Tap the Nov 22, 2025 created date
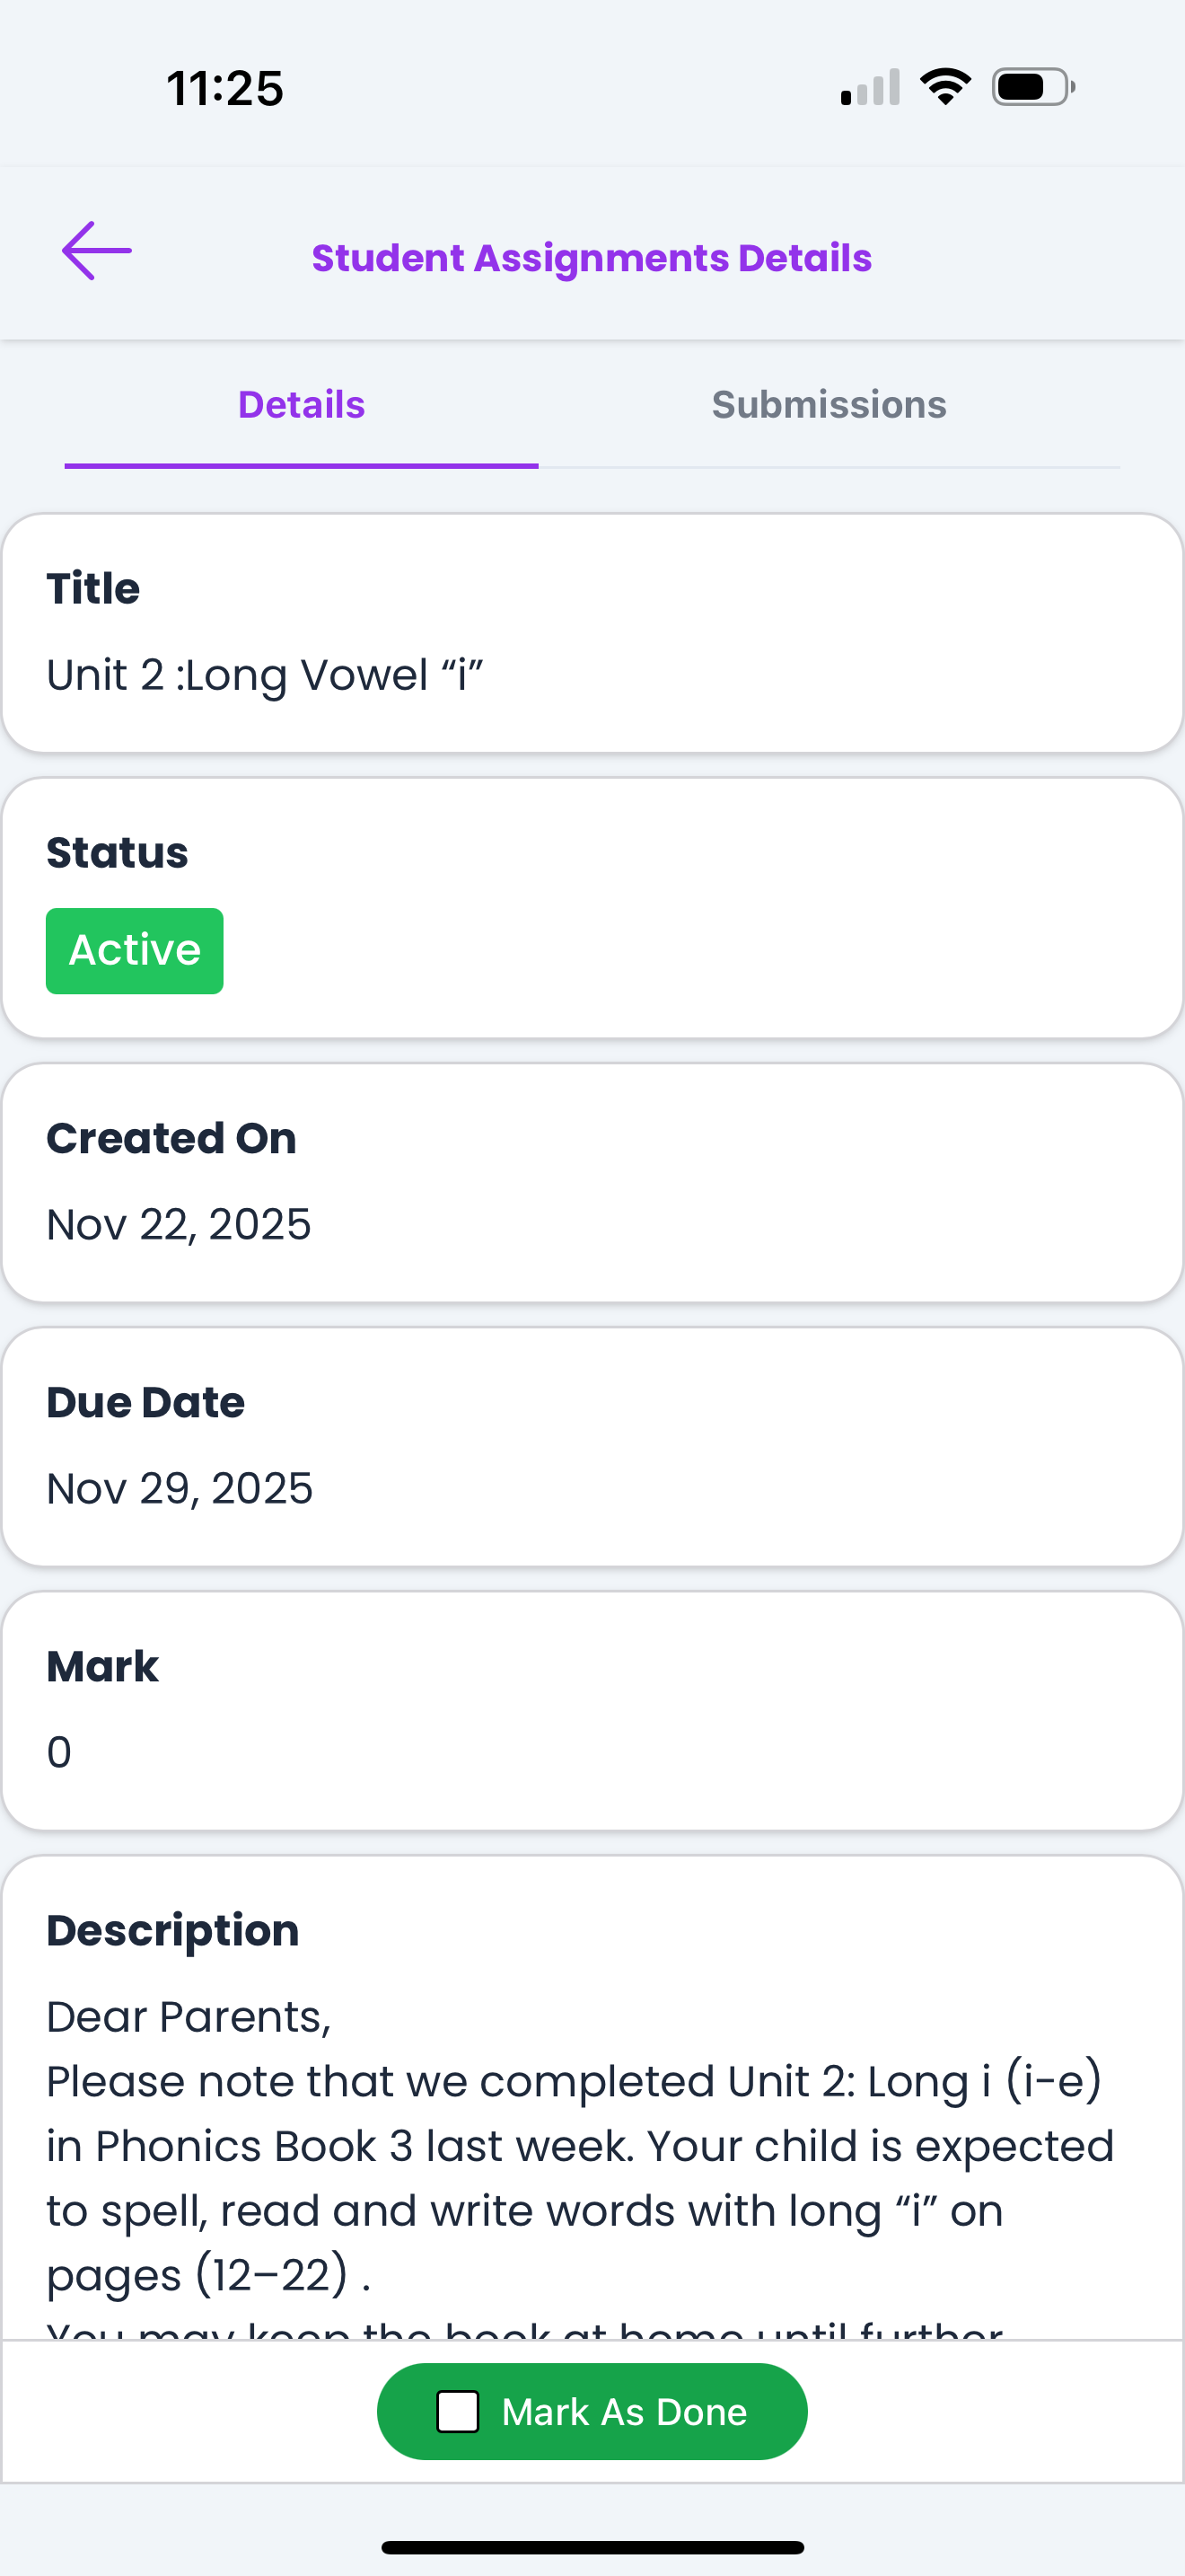This screenshot has width=1185, height=2576. (179, 1225)
